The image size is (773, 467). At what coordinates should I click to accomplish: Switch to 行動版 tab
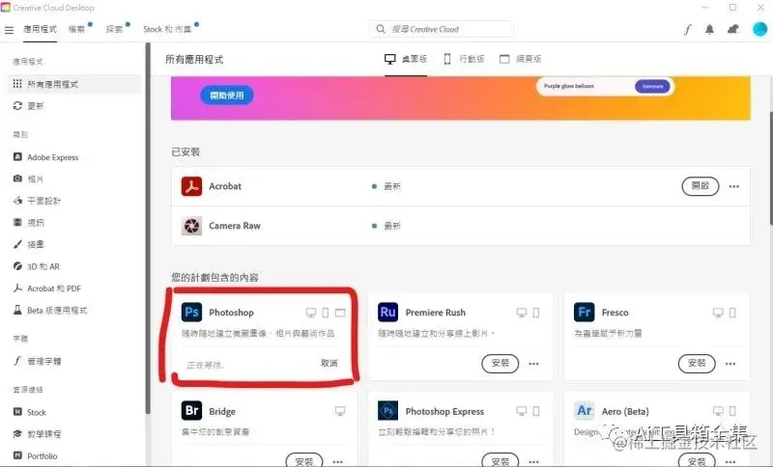pos(464,59)
